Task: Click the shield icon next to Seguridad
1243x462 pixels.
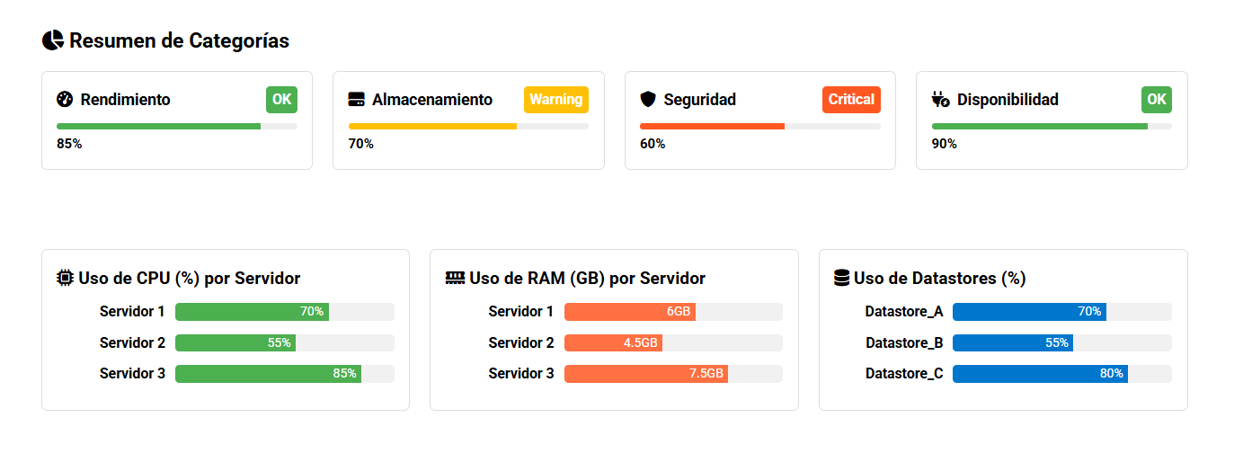Action: 648,100
